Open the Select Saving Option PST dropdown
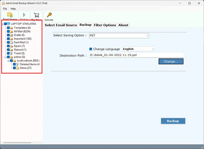This screenshot has height=149, width=204. [119, 36]
